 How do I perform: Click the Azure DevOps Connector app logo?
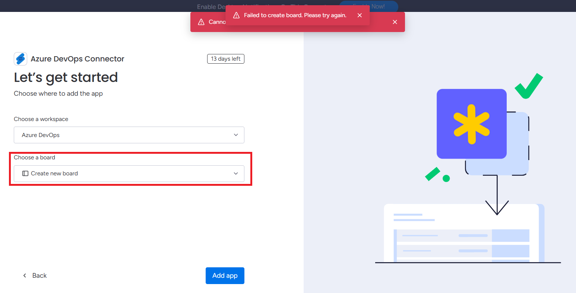[x=20, y=59]
